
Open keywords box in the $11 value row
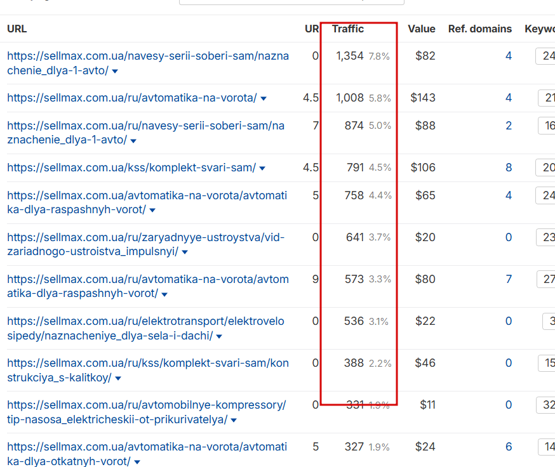point(545,405)
